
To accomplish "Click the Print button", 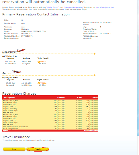I will tap(14, 149).
